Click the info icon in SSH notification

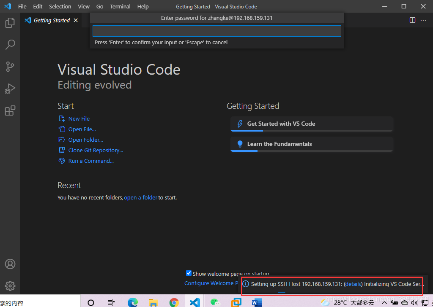click(246, 284)
